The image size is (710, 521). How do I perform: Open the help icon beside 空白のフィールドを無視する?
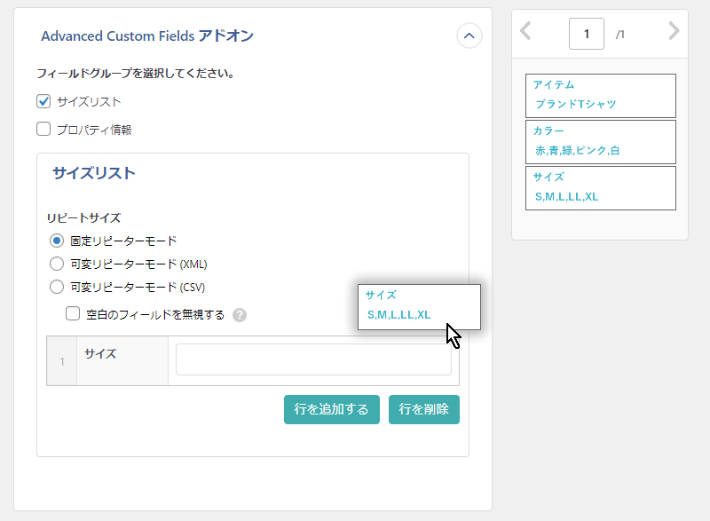pyautogui.click(x=240, y=314)
